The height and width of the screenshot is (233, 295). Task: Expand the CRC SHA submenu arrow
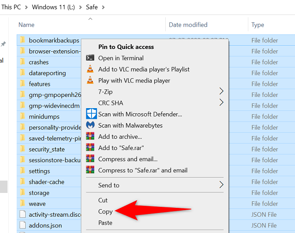coord(221,103)
